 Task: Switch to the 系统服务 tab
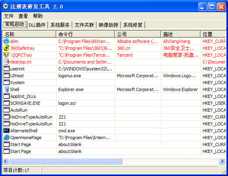(60, 25)
